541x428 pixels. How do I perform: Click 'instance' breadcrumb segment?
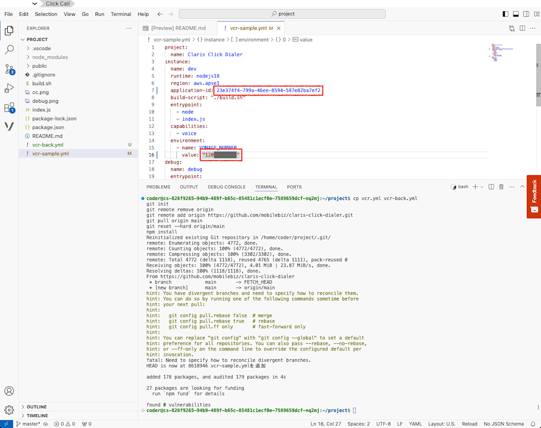[214, 40]
